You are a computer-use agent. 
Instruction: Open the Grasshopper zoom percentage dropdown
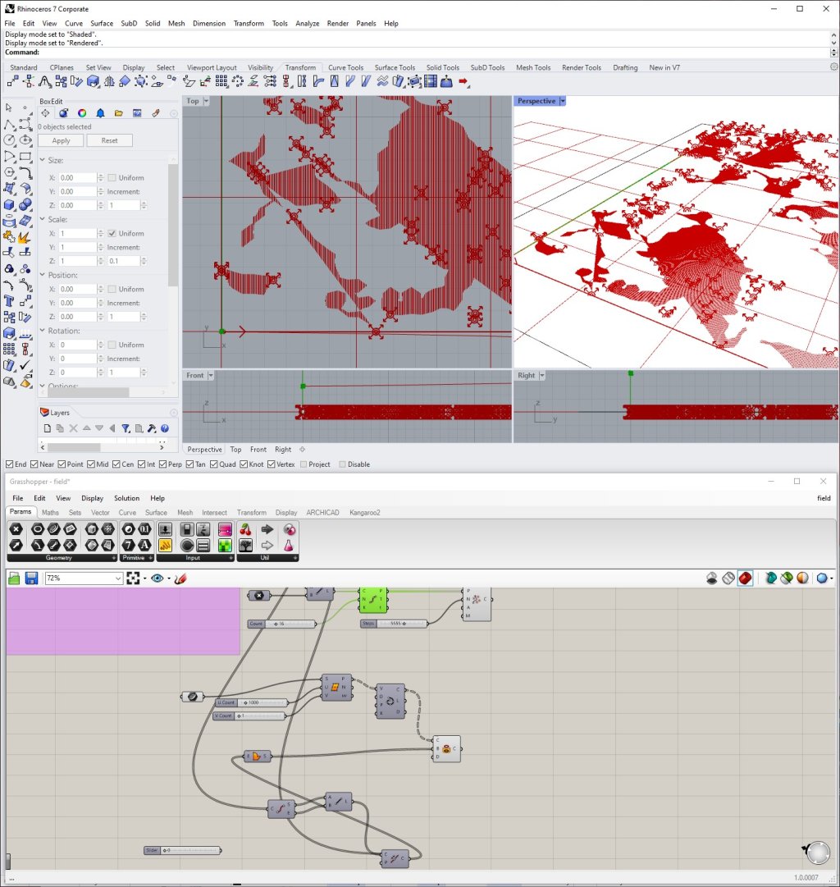pos(118,578)
